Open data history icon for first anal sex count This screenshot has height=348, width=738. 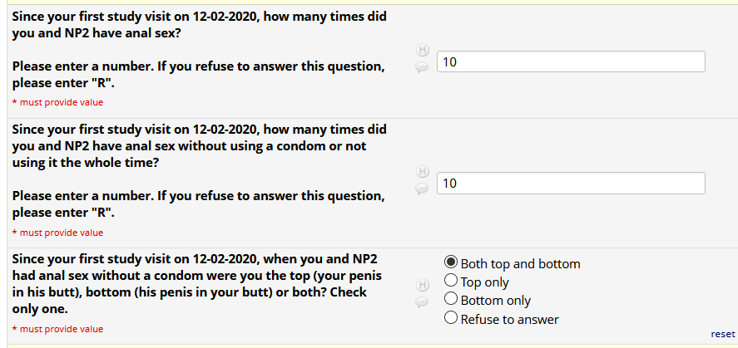[x=421, y=51]
